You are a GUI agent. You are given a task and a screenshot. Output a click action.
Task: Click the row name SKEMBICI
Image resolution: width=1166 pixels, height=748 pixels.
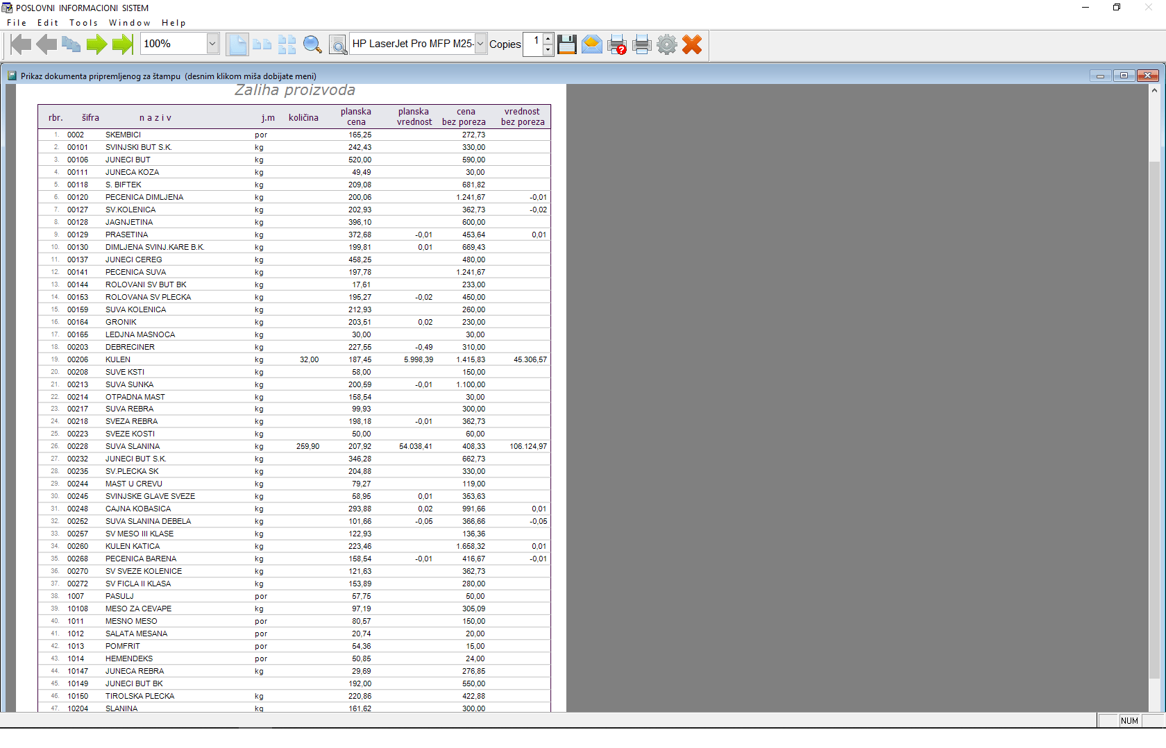click(x=123, y=135)
